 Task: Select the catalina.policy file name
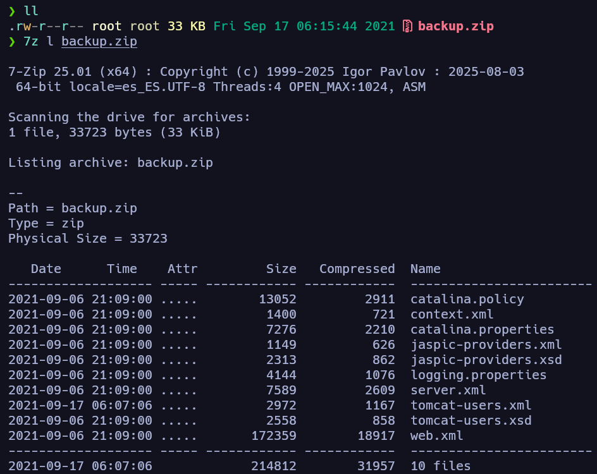click(x=467, y=300)
